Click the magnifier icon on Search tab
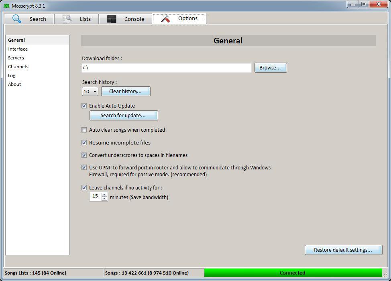The width and height of the screenshot is (391, 281). point(17,19)
